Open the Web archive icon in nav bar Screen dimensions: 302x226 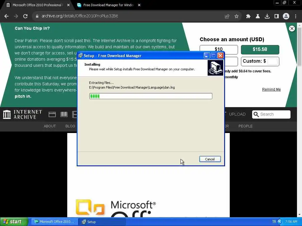[52, 114]
